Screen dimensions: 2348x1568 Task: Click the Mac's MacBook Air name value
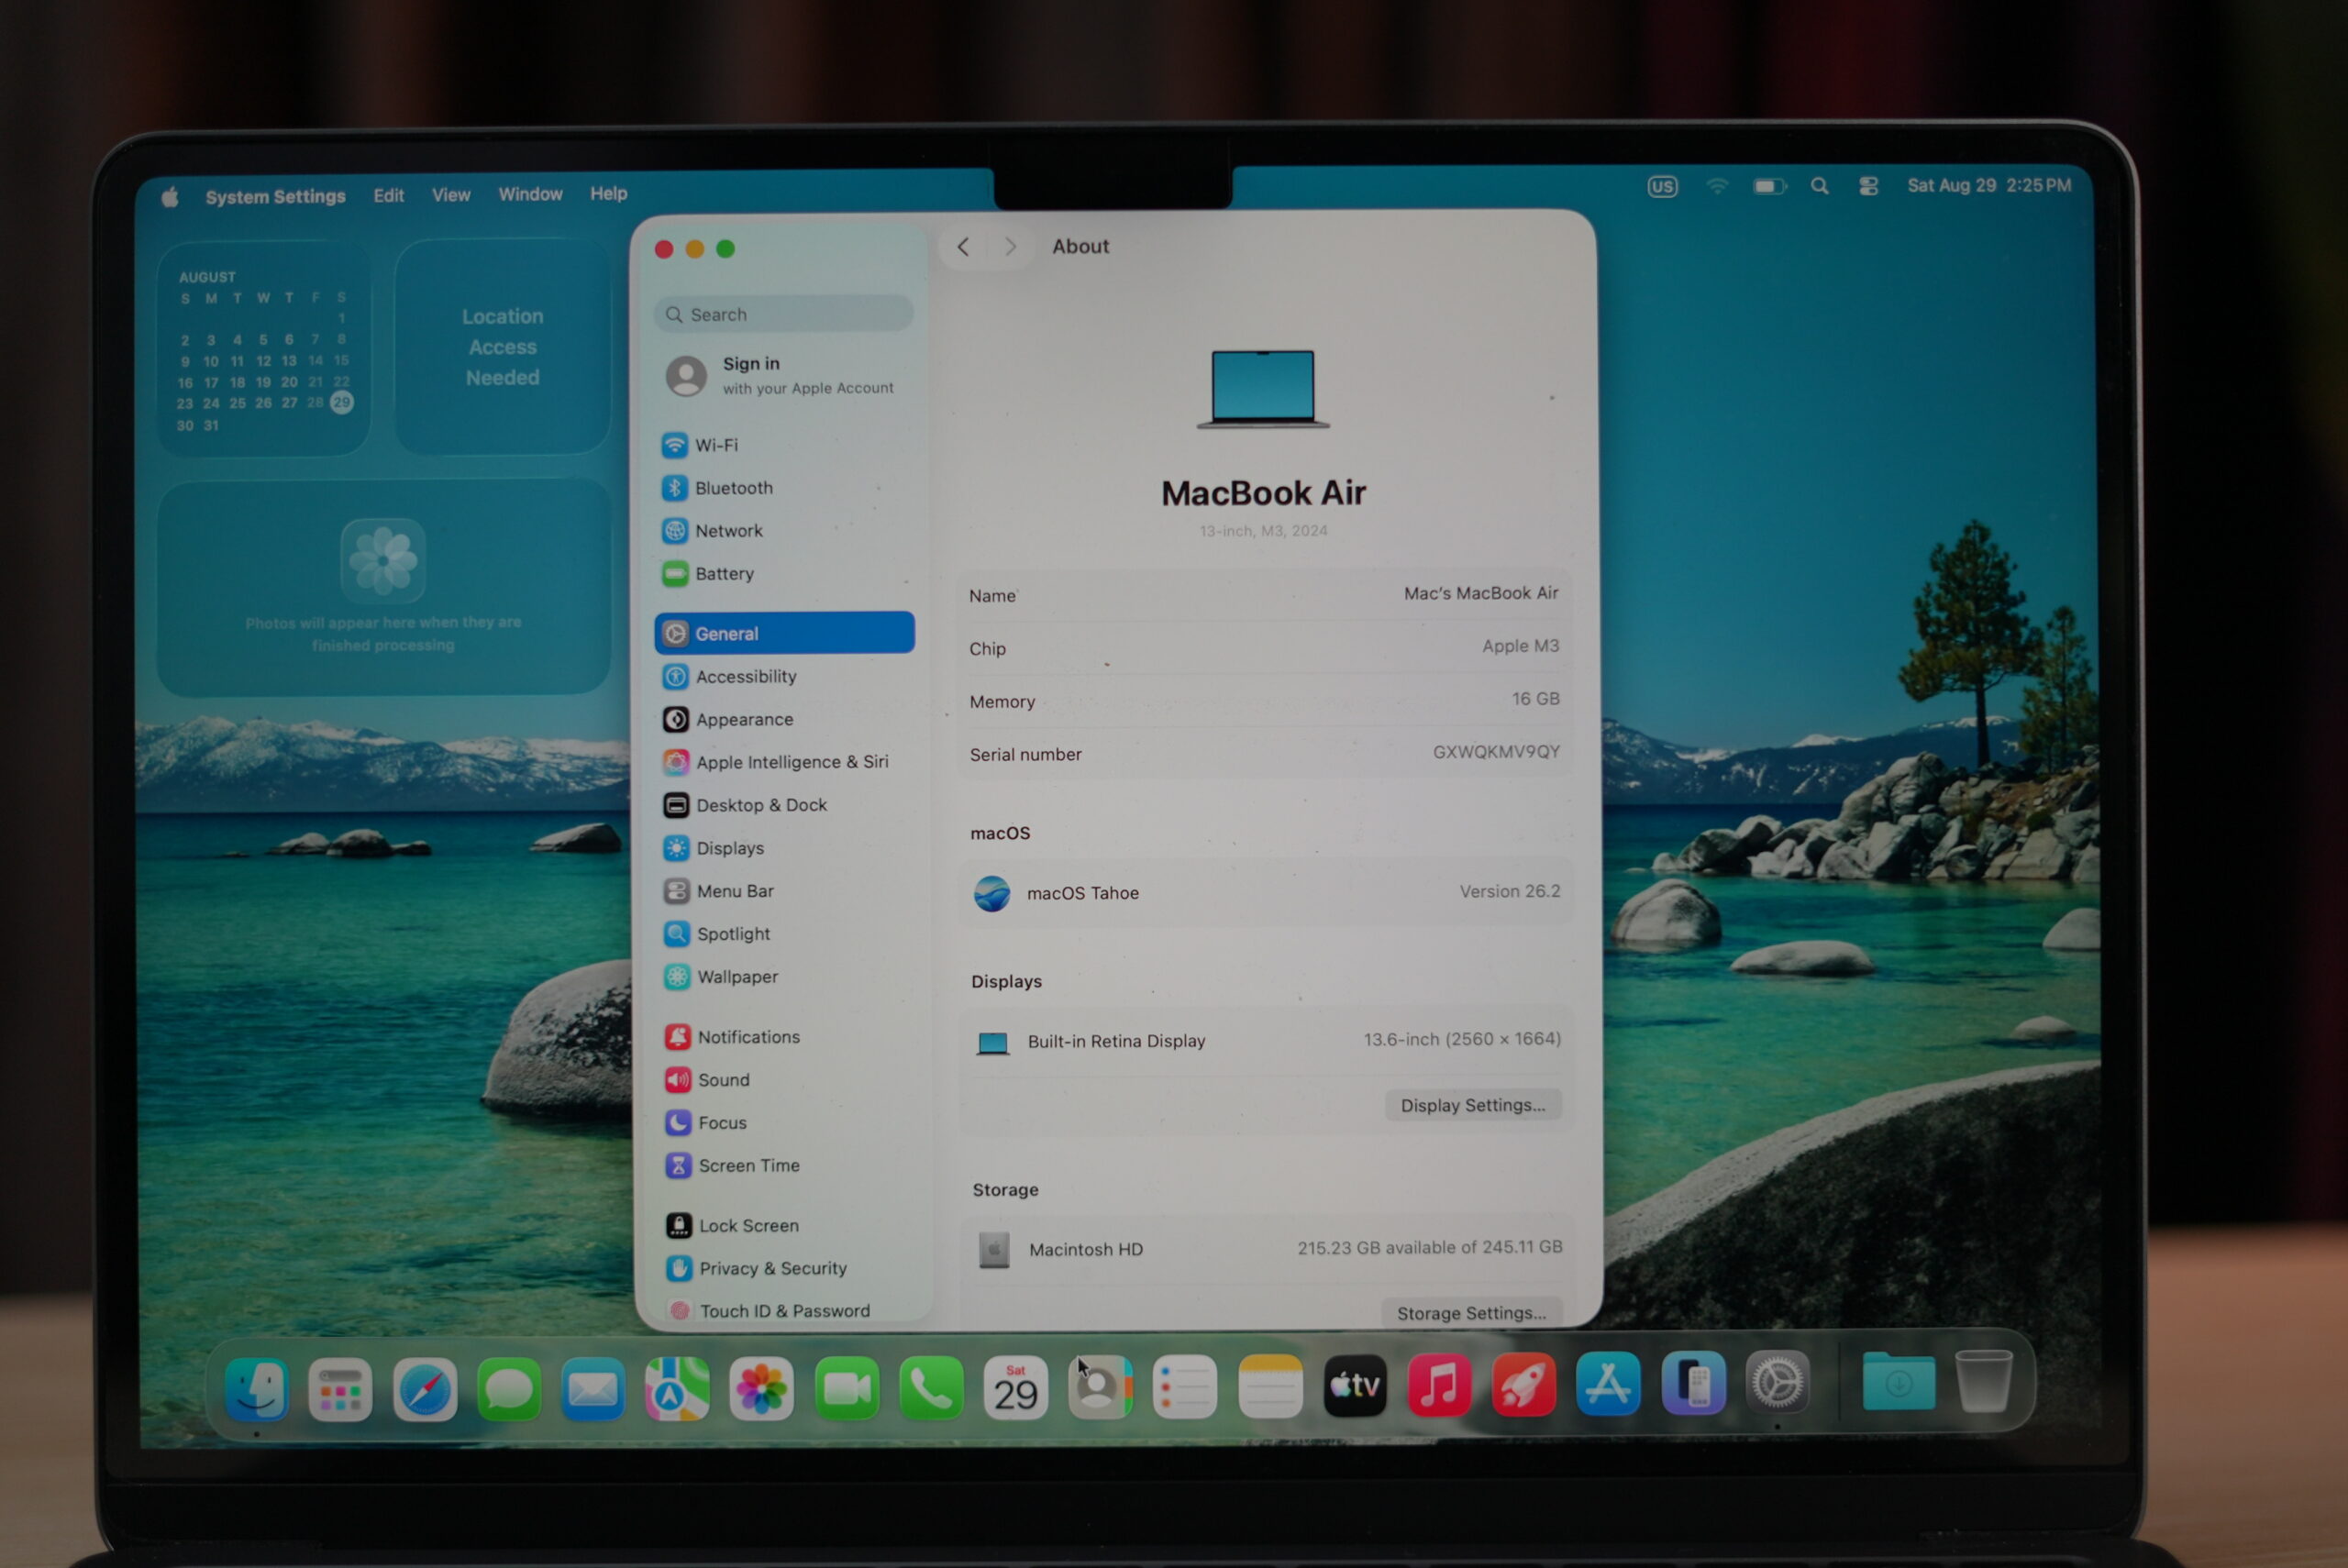tap(1481, 593)
